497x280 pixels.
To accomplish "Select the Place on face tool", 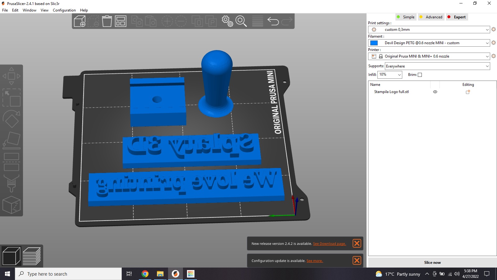I will 11,140.
